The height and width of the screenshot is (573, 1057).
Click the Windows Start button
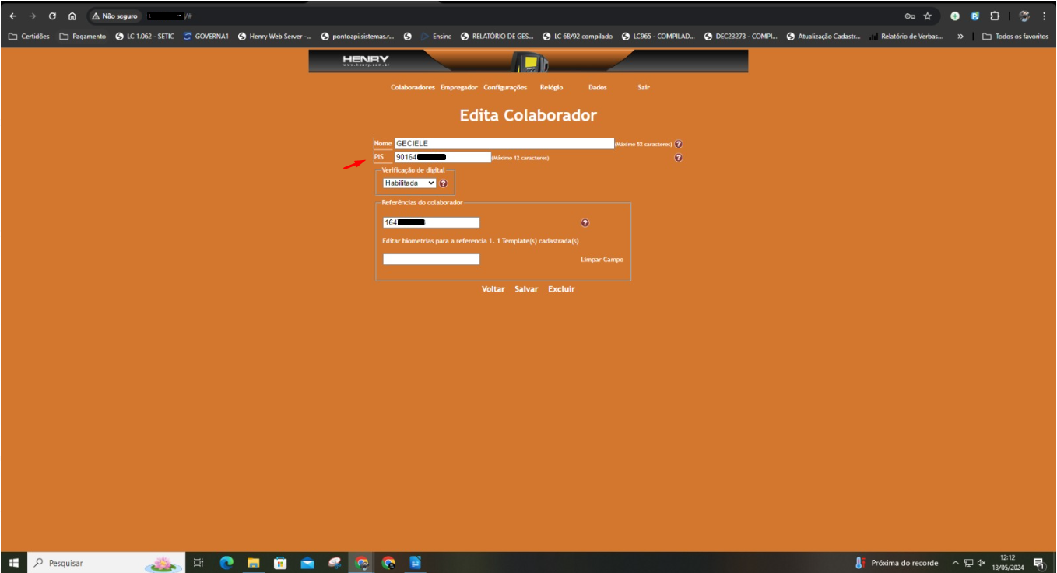(x=13, y=563)
